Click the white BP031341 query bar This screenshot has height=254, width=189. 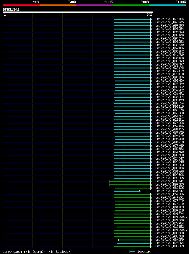[78, 12]
